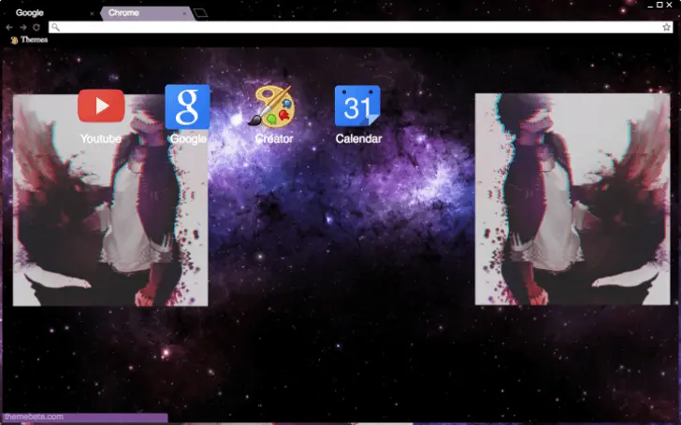Viewport: 681px width, 425px height.
Task: Open a new tab with the new-tab button
Action: pyautogui.click(x=199, y=13)
